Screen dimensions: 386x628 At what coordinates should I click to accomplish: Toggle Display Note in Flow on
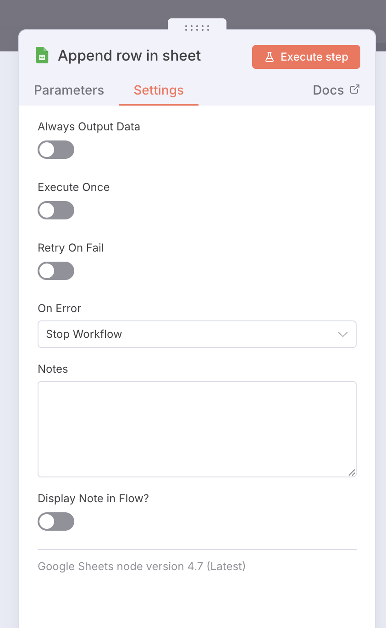(56, 521)
